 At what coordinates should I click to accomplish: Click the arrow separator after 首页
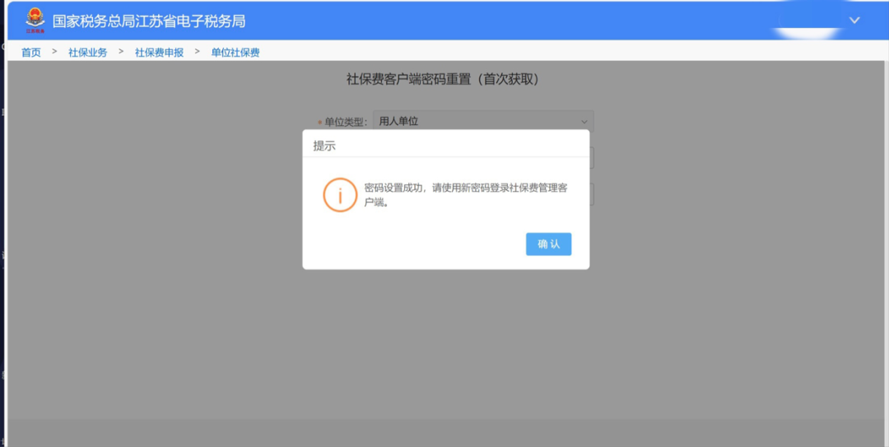54,52
